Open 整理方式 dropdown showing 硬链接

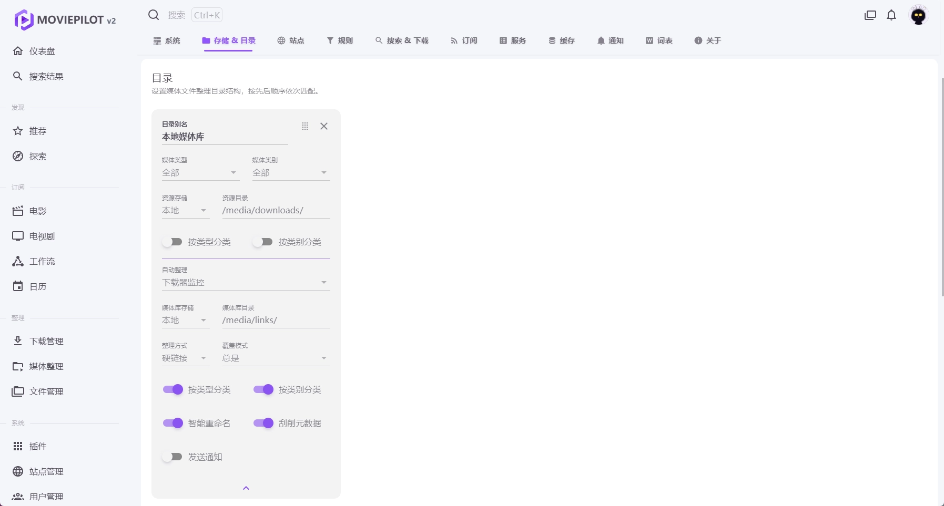pos(186,354)
